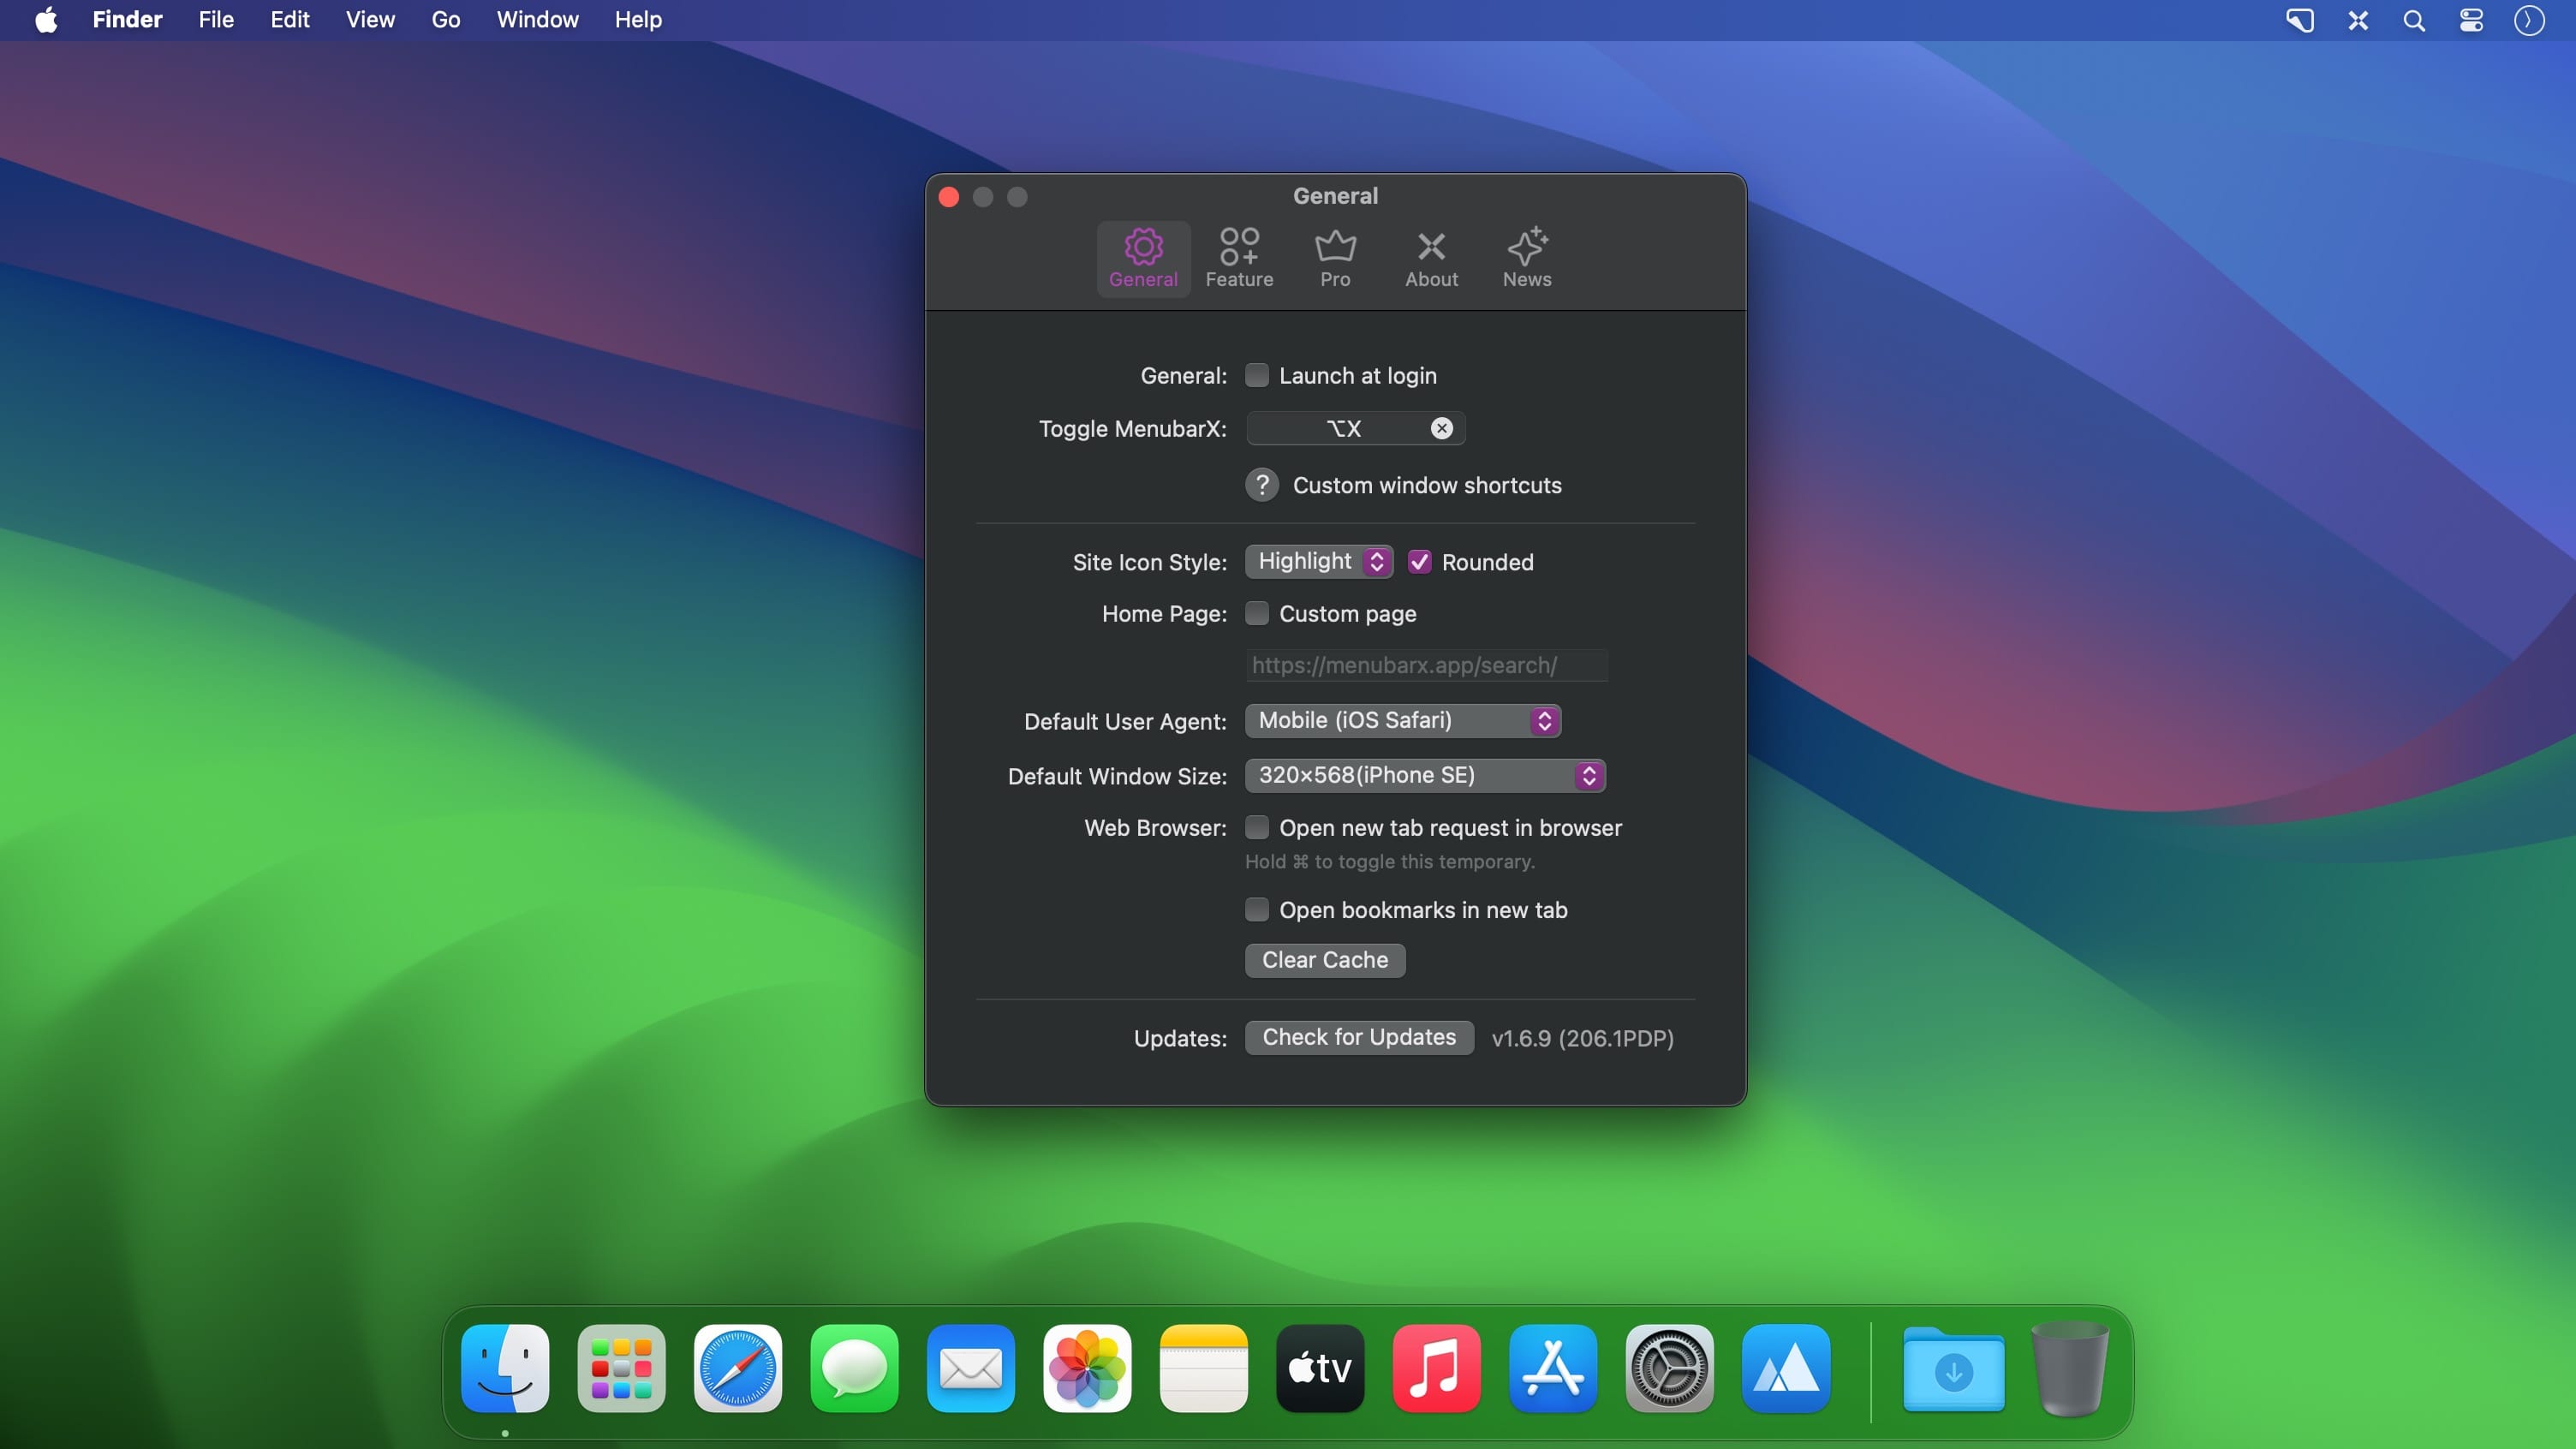
Task: Open the About tab
Action: pos(1431,258)
